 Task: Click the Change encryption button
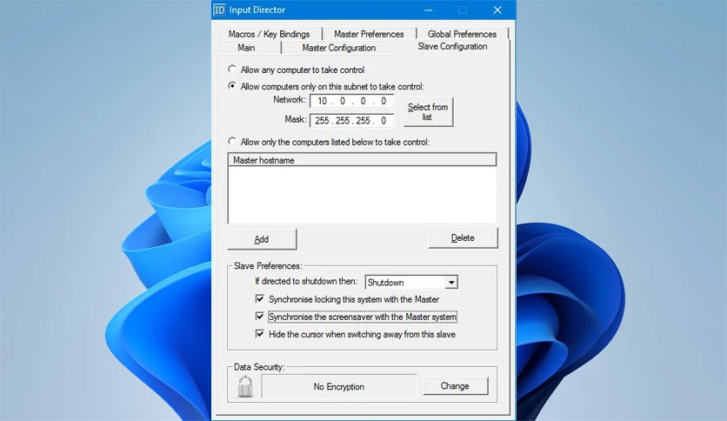456,385
